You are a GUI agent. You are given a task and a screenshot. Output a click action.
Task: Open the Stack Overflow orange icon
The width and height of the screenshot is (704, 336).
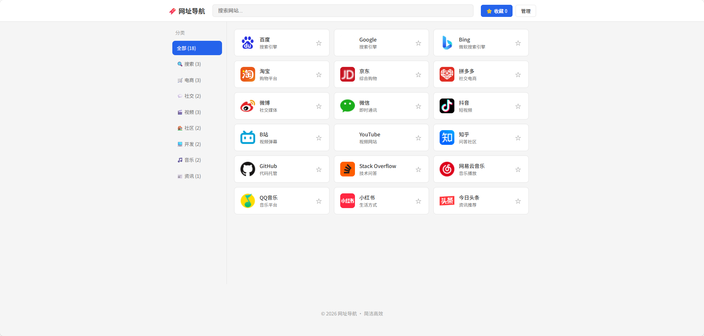coord(348,169)
